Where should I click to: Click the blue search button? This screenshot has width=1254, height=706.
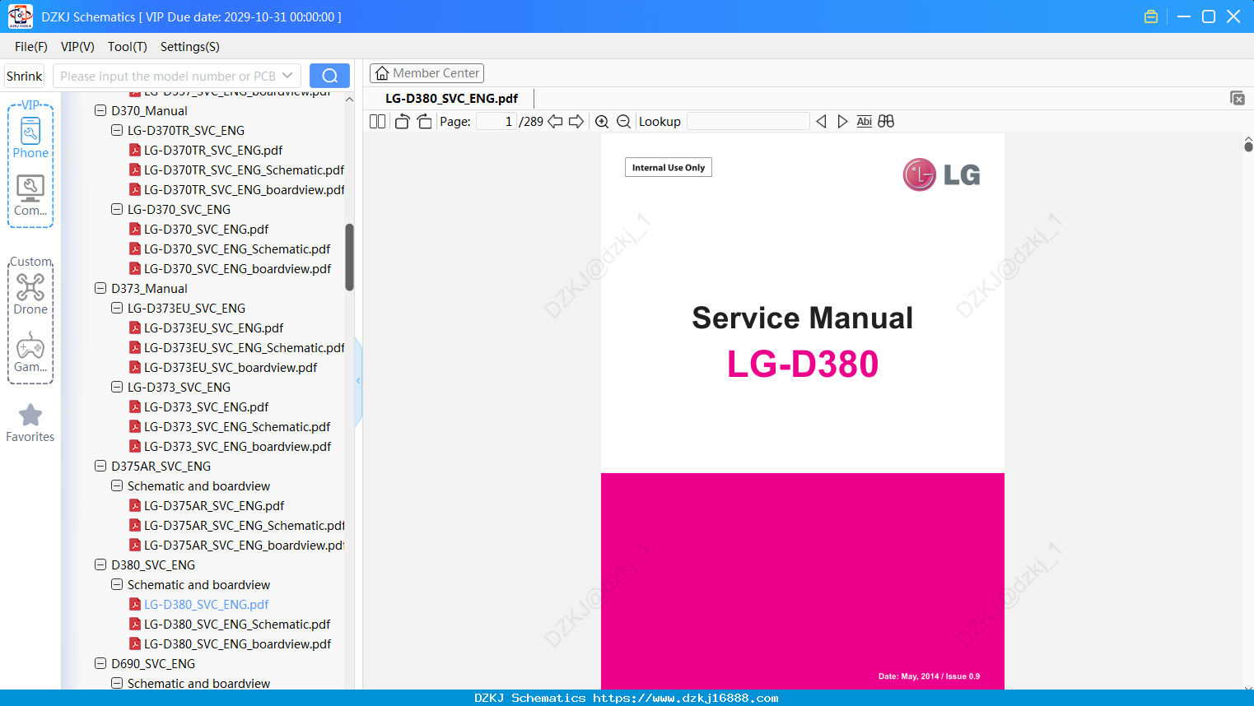[329, 76]
